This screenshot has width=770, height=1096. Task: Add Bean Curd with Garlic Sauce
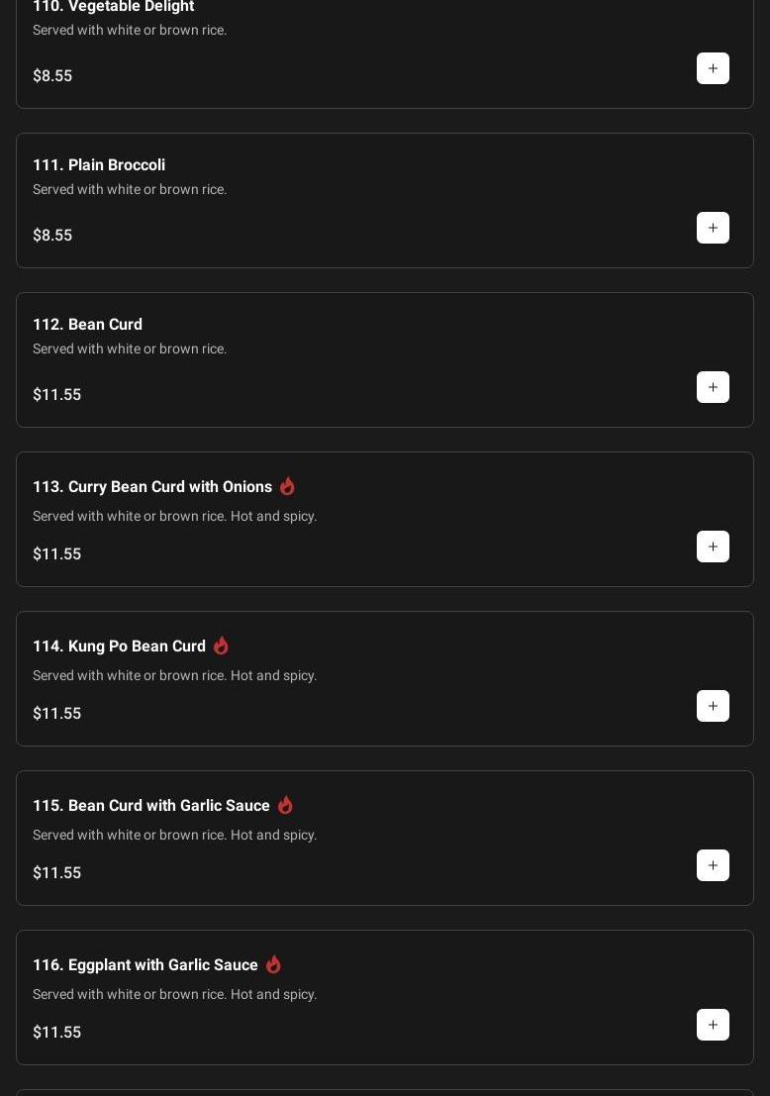713,865
